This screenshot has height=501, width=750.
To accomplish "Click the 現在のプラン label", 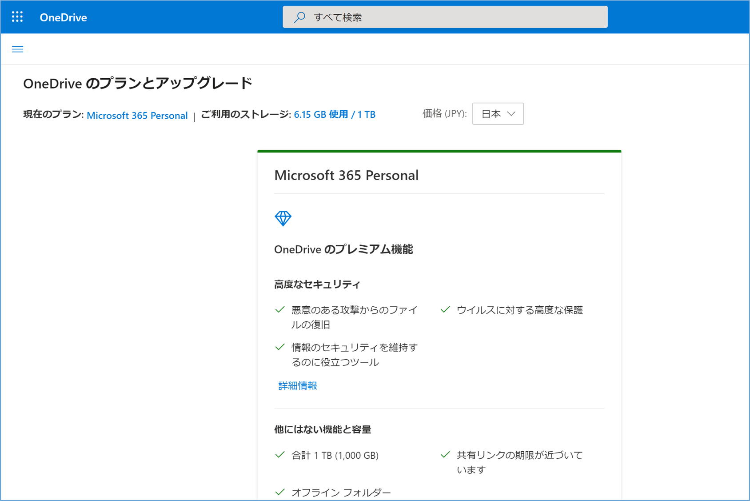I will [52, 114].
